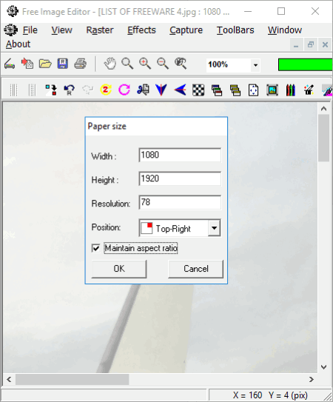
Task: Click the yellow stacked layers icon
Action: click(x=235, y=90)
